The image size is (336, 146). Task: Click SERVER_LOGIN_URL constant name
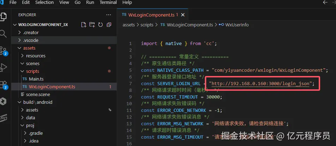pos(179,84)
